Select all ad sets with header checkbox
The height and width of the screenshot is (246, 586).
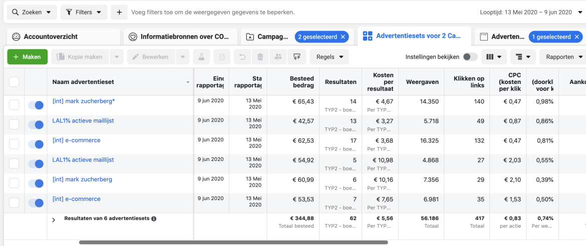[x=14, y=82]
